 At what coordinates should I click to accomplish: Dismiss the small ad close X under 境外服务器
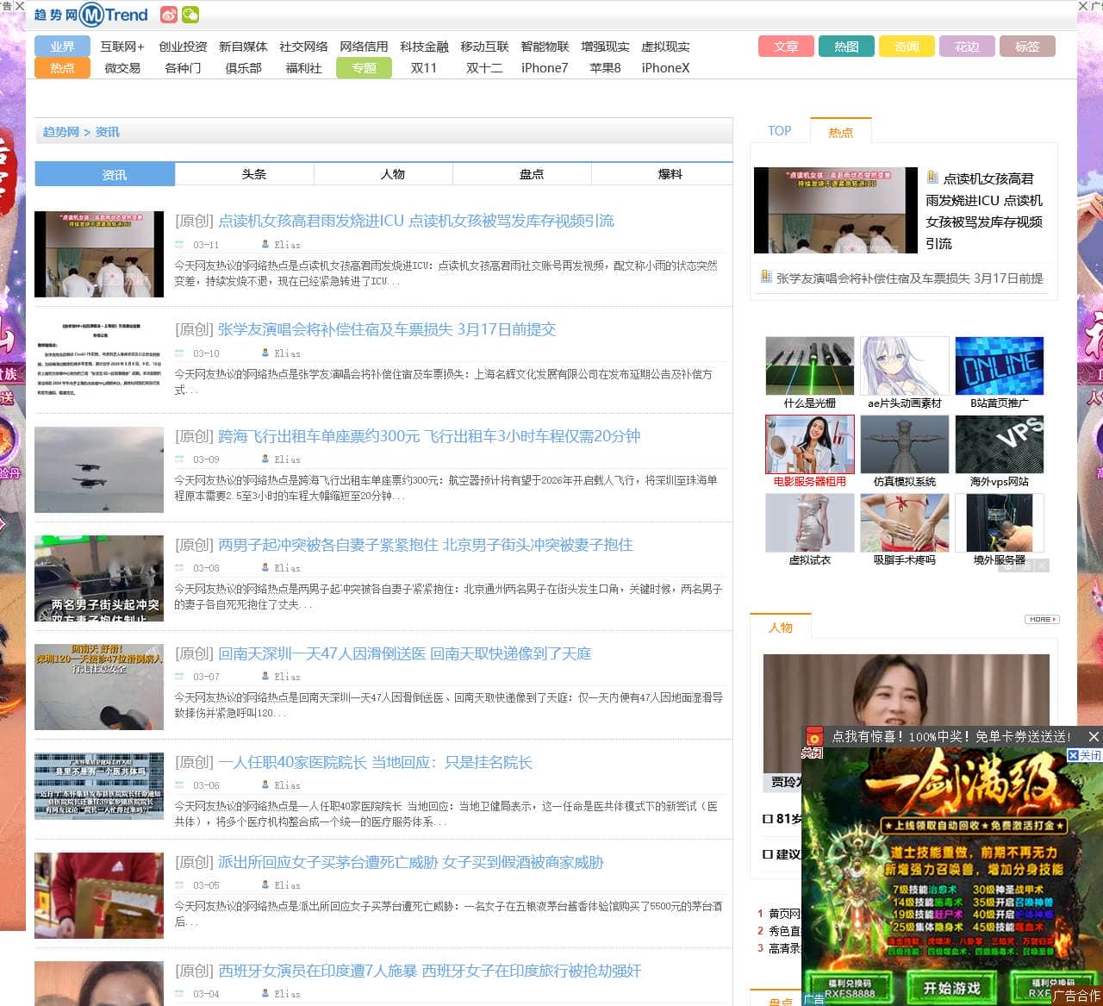coord(1042,565)
